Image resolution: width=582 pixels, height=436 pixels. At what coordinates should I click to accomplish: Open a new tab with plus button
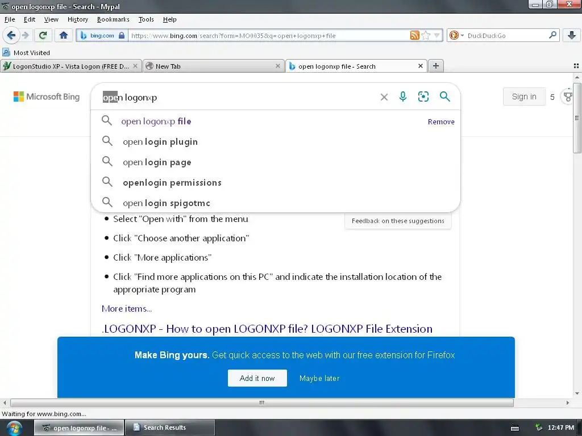(x=436, y=66)
